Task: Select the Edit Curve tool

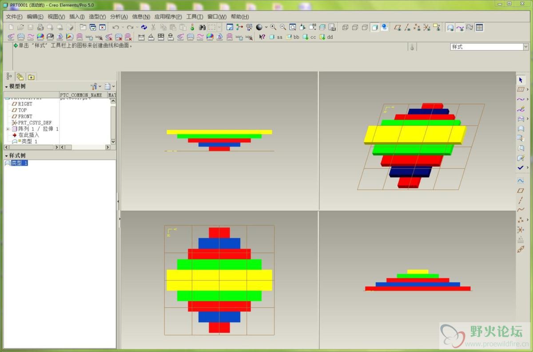Action: (x=521, y=109)
